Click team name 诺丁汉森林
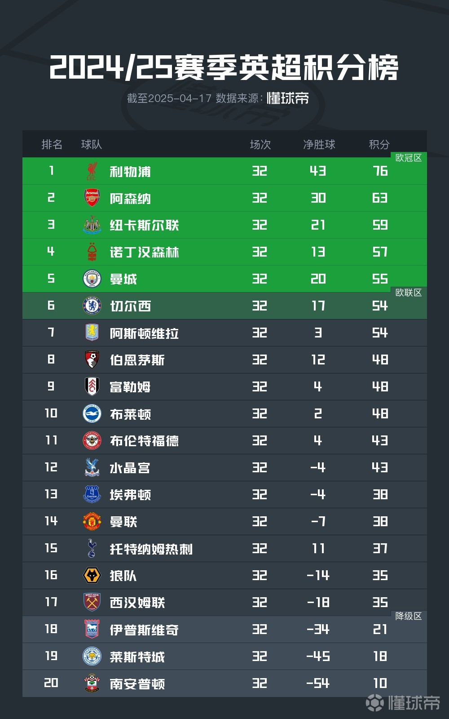Image resolution: width=449 pixels, height=719 pixels. (145, 252)
